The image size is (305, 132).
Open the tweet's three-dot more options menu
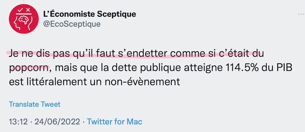[301, 14]
